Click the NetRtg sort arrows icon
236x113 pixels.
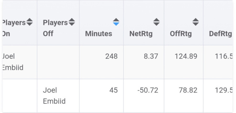(156, 22)
